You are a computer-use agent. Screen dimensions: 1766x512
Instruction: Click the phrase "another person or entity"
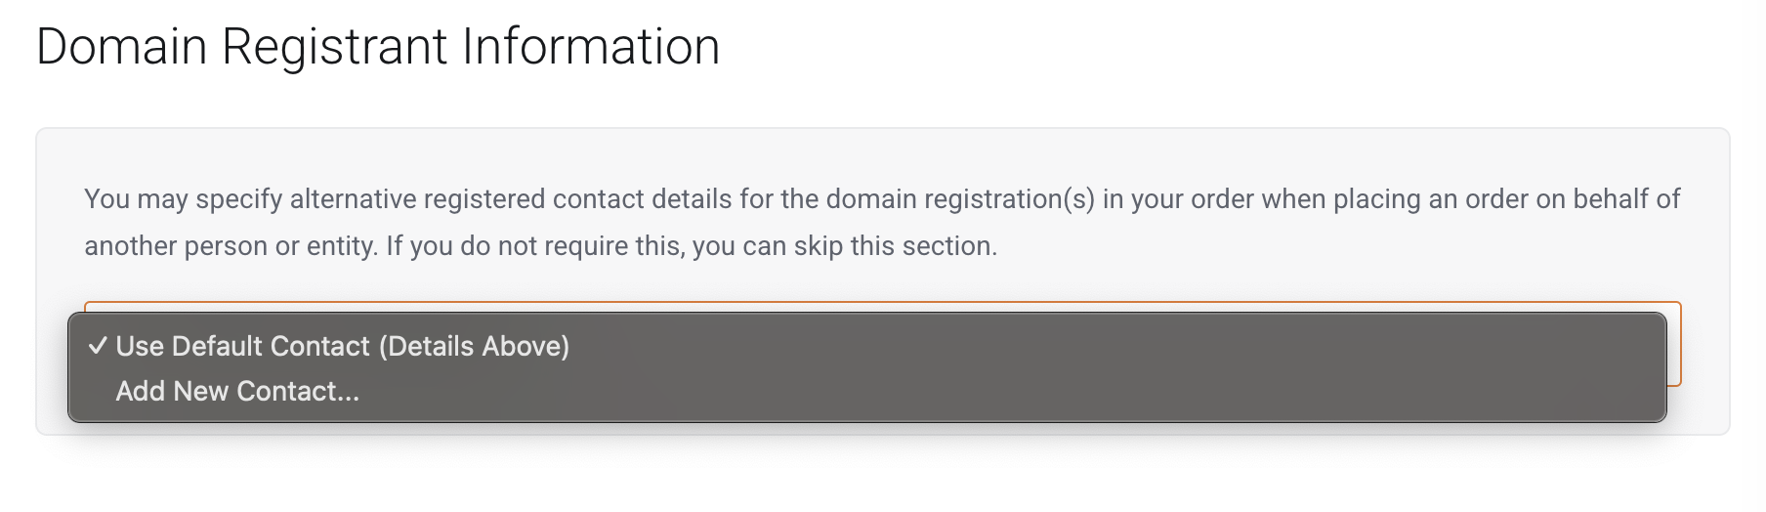(x=231, y=246)
